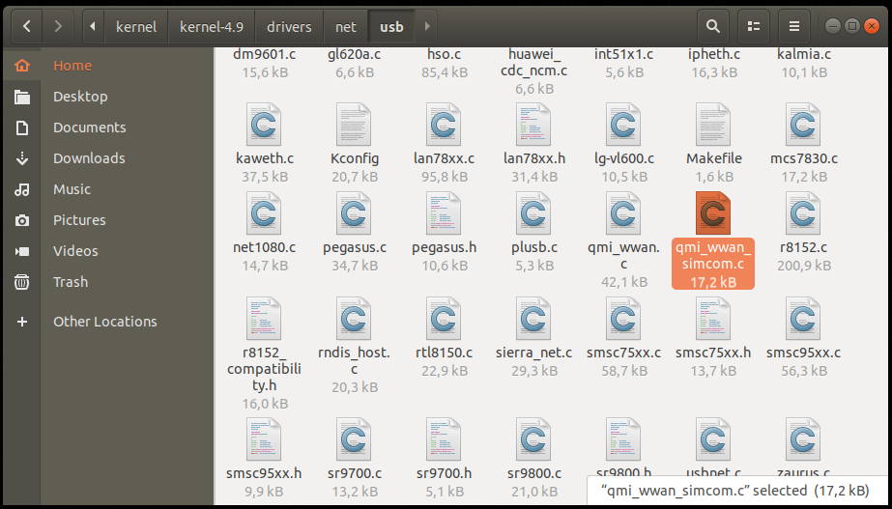Screen dimensions: 892x509
Task: Select the lg-vl600.c file icon
Action: [623, 125]
